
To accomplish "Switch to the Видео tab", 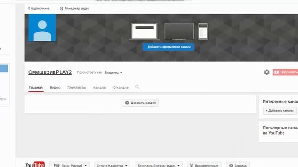I will (x=55, y=88).
